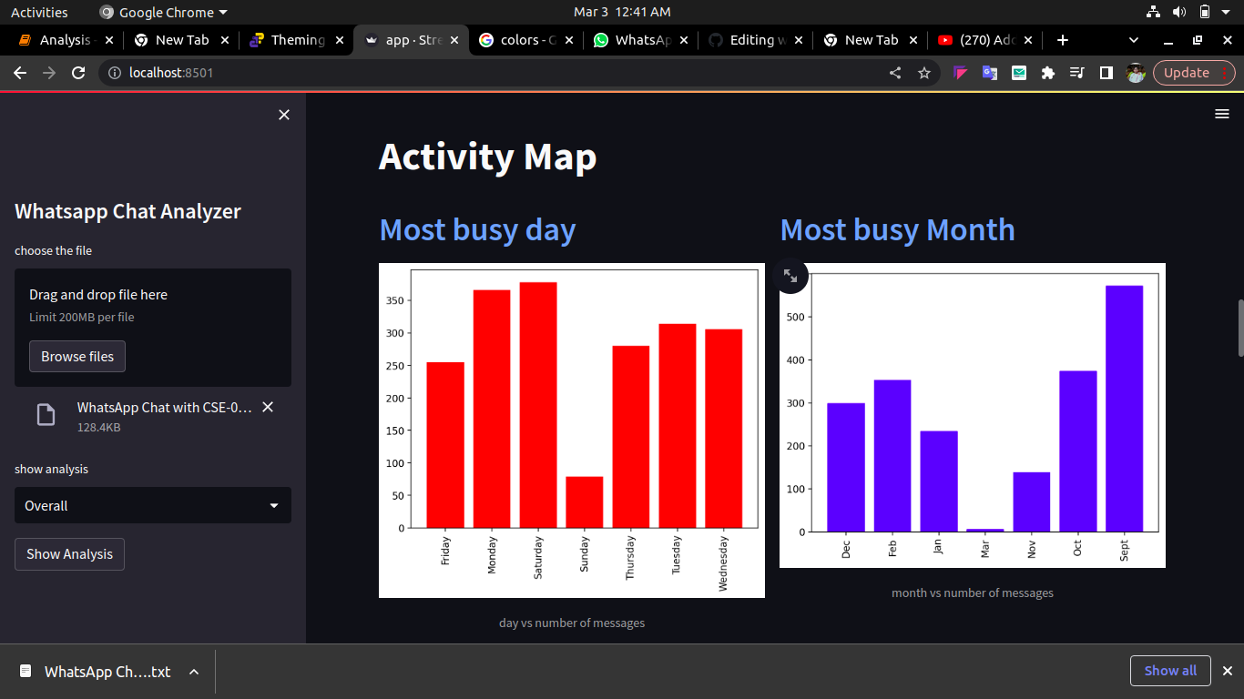This screenshot has height=699, width=1244.
Task: Expand the Most busy day chart to fullscreen
Action: coord(790,276)
